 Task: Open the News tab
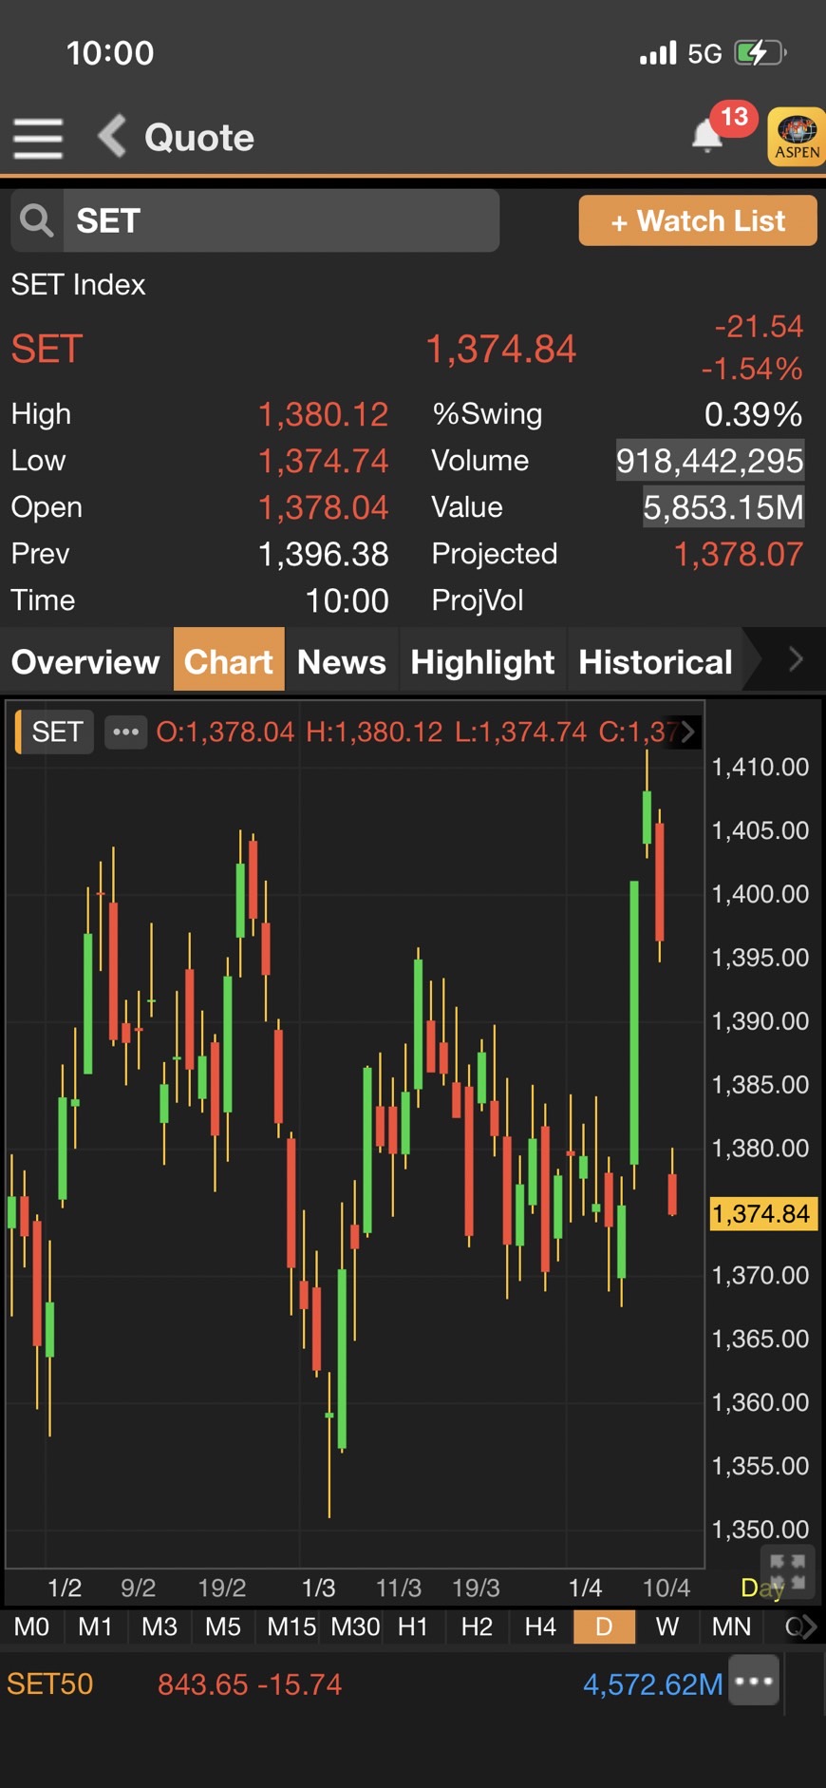342,661
